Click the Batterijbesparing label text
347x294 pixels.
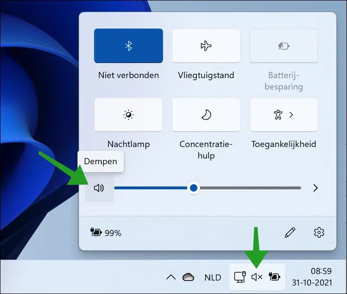pyautogui.click(x=284, y=81)
